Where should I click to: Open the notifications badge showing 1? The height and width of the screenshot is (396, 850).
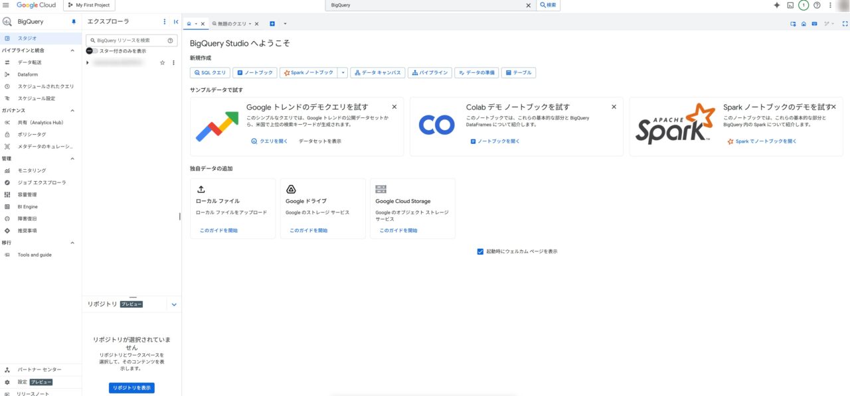tap(804, 5)
